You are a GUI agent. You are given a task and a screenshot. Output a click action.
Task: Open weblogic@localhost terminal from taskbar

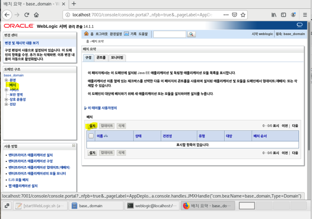pos(152,206)
